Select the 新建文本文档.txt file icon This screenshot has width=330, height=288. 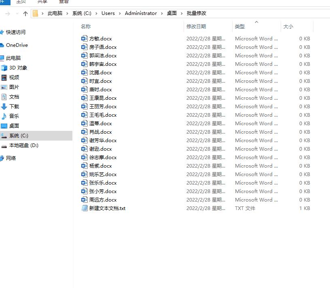(84, 208)
